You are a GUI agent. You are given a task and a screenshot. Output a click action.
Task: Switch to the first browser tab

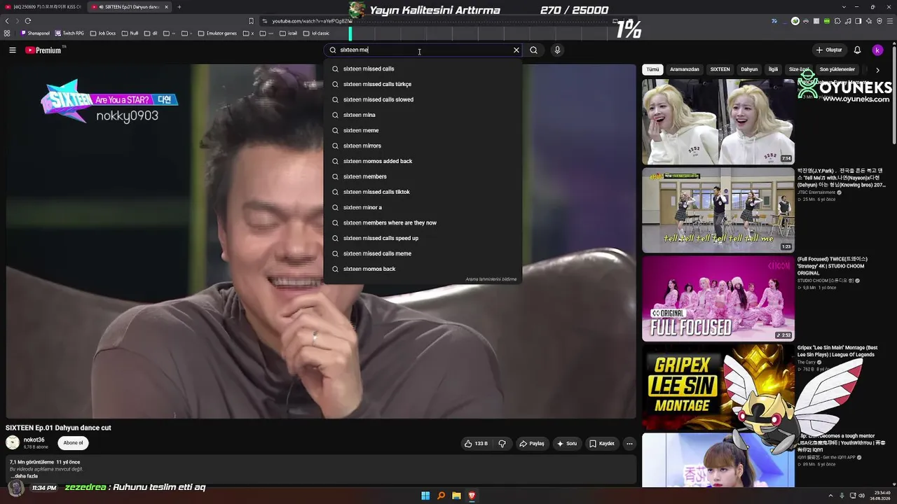pyautogui.click(x=43, y=7)
